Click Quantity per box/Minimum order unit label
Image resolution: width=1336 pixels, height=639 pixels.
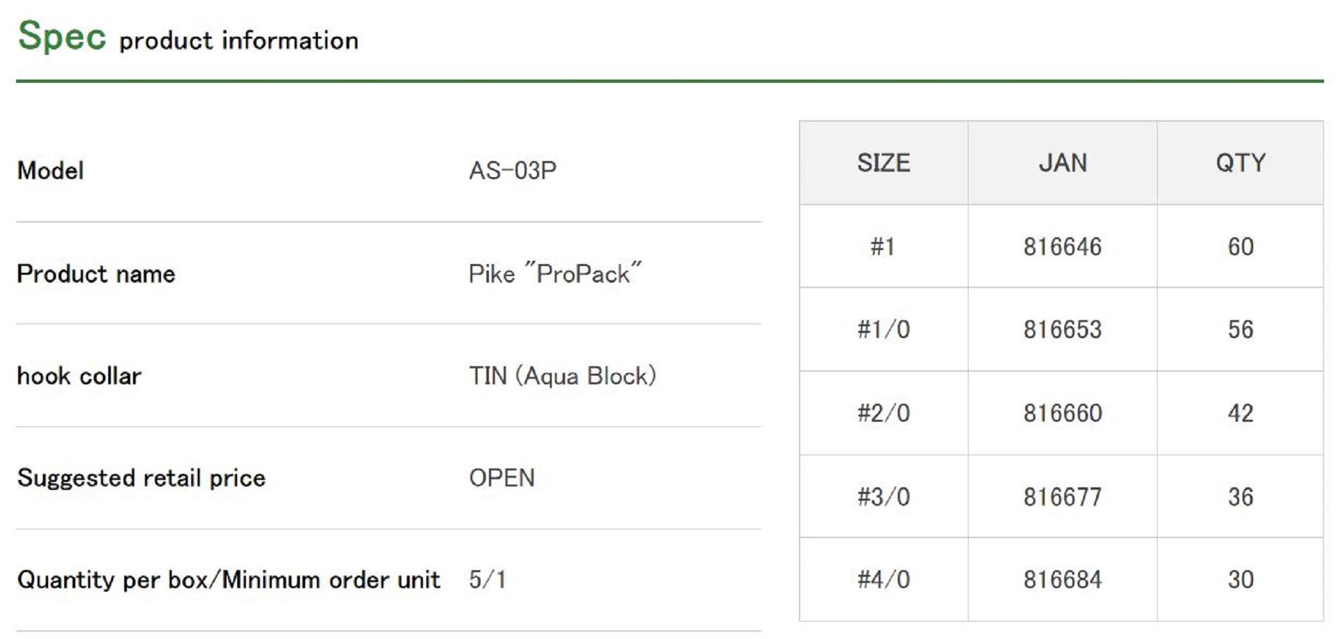(x=228, y=580)
